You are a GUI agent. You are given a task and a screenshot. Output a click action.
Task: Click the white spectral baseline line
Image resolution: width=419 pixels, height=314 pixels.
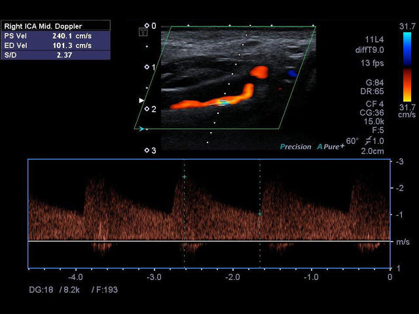209,241
